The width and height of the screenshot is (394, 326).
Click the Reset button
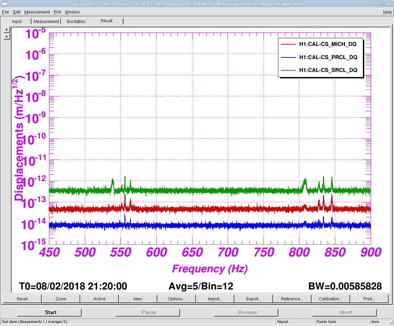22,299
